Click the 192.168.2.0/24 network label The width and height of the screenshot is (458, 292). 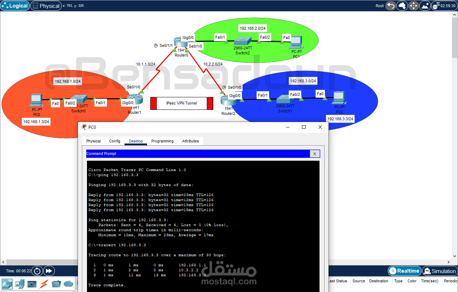pyautogui.click(x=253, y=28)
